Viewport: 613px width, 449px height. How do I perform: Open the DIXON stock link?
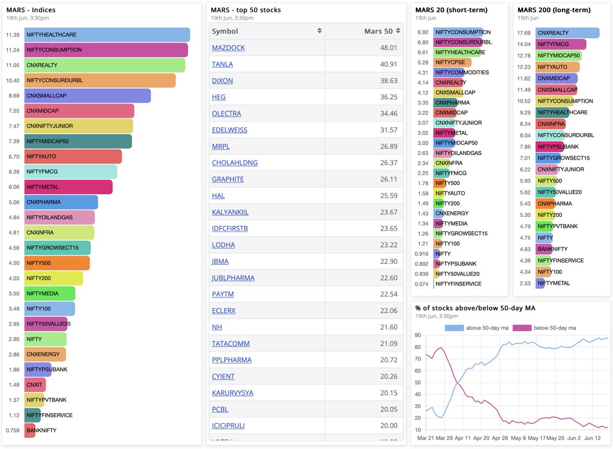222,81
